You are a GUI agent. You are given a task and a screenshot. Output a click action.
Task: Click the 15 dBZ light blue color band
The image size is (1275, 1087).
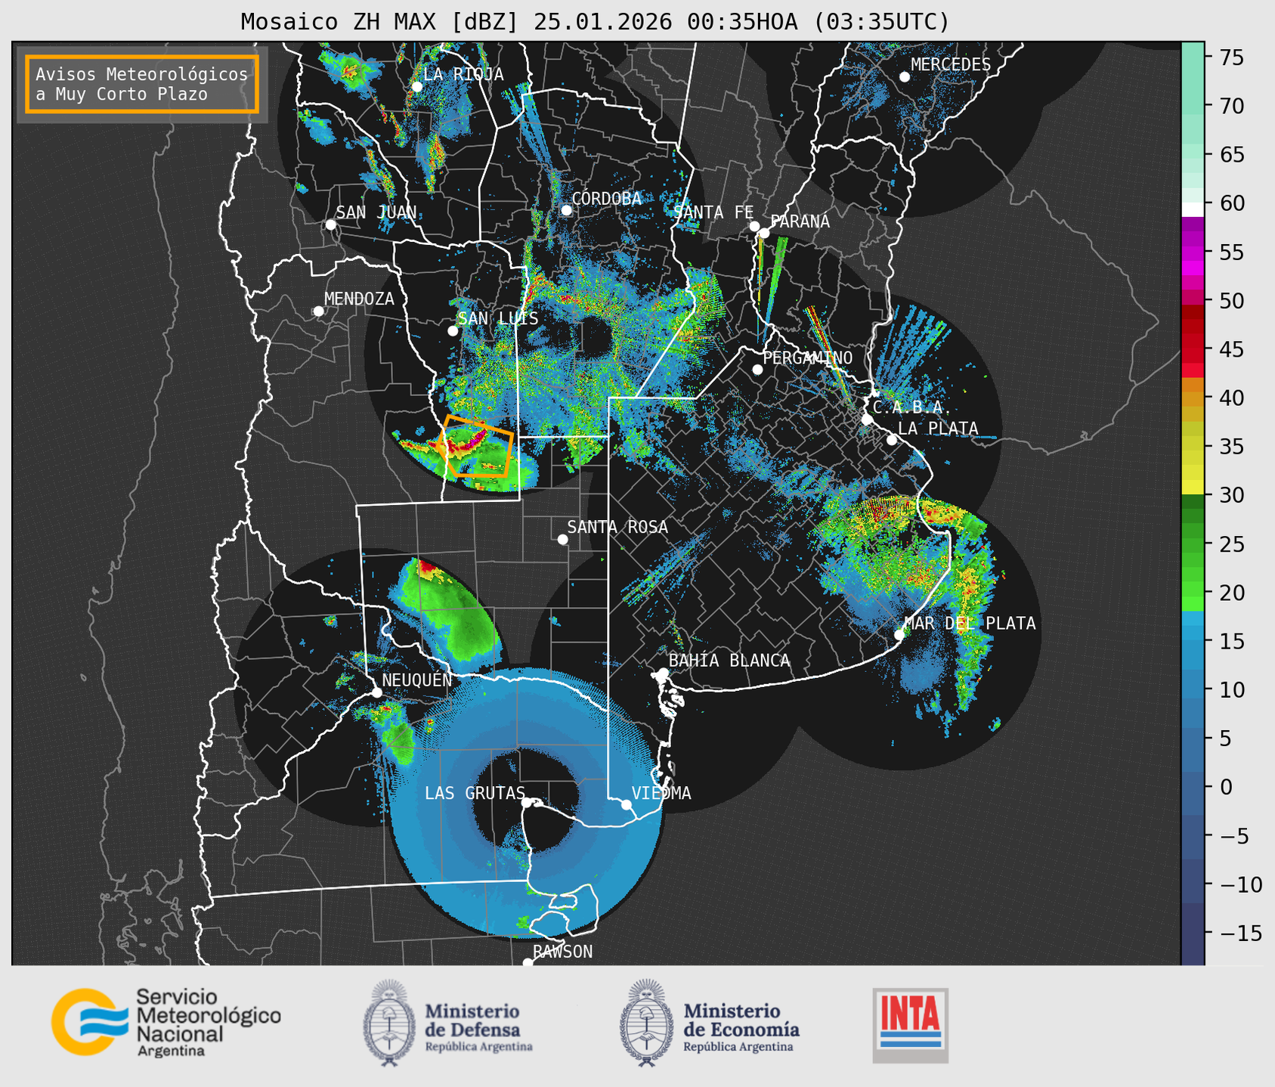tap(1193, 634)
